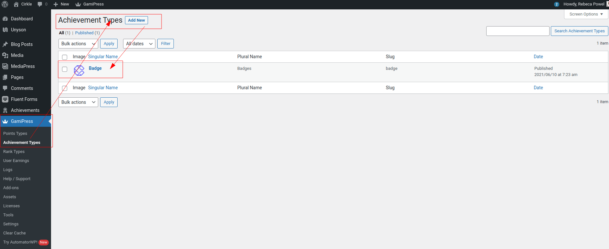Open GamiPress Settings submenu item

11,224
